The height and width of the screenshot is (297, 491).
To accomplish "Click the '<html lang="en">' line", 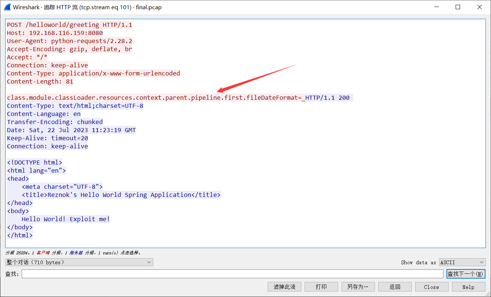I will [36, 170].
